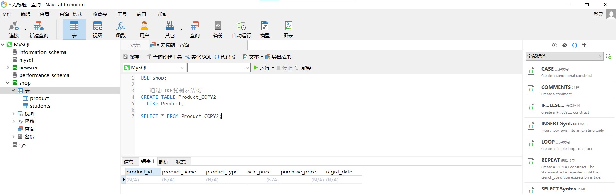The height and width of the screenshot is (194, 616).
Task: Expand the 视图 node under shop
Action: point(13,114)
